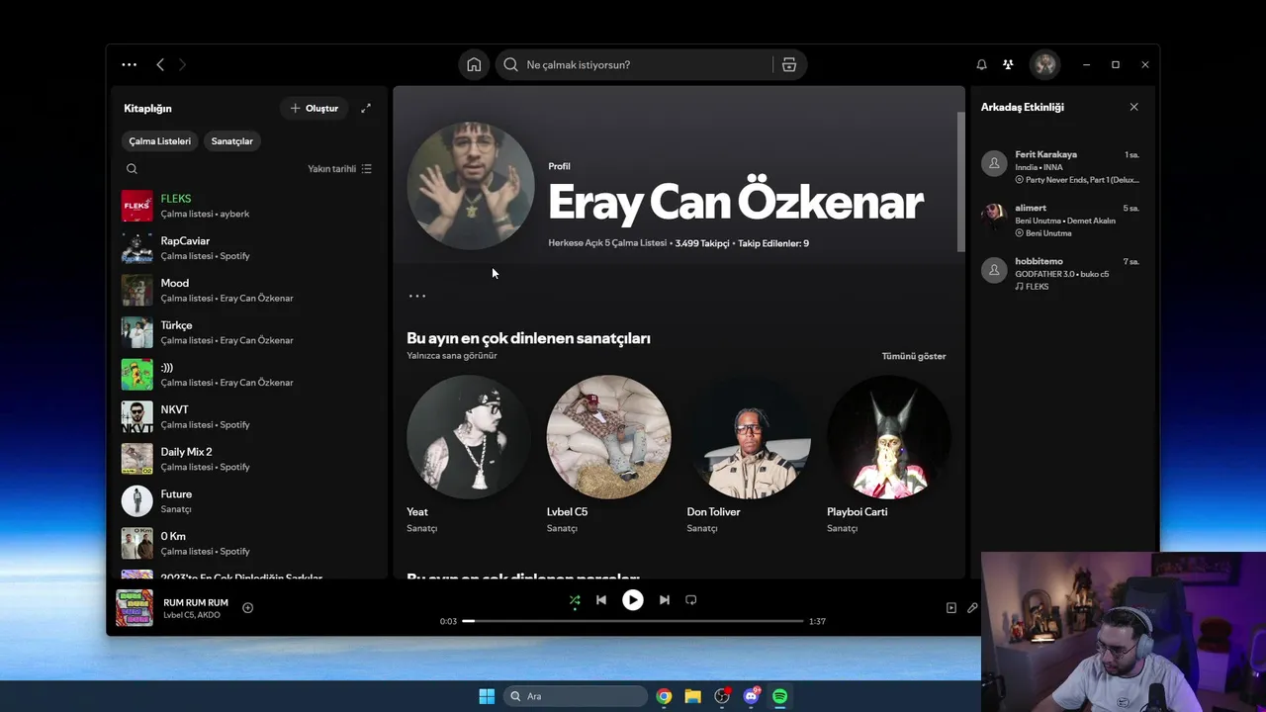Open the Lvbel C5 artist card
Screen dimensions: 1266x712
(609, 456)
